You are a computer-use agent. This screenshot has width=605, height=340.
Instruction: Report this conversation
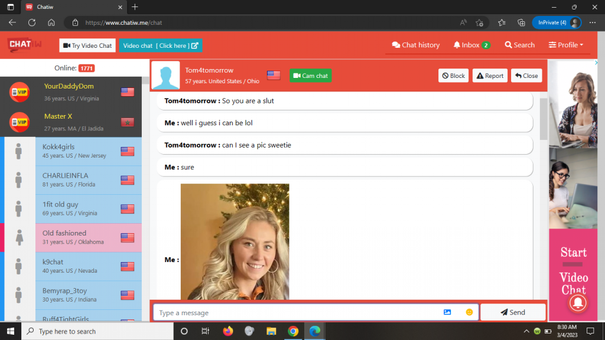[x=490, y=76]
